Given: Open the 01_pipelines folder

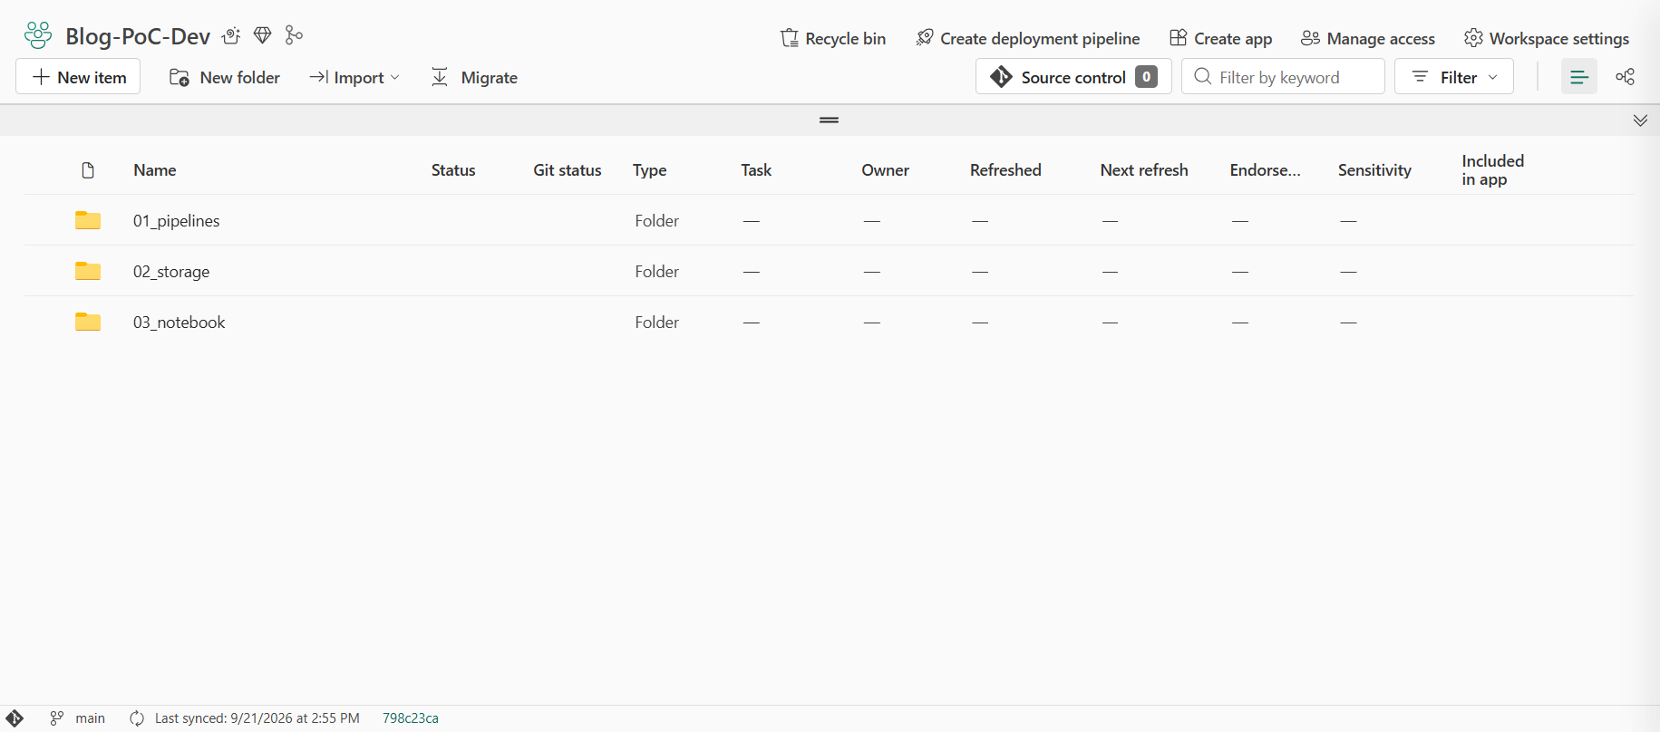Looking at the screenshot, I should click(x=177, y=221).
